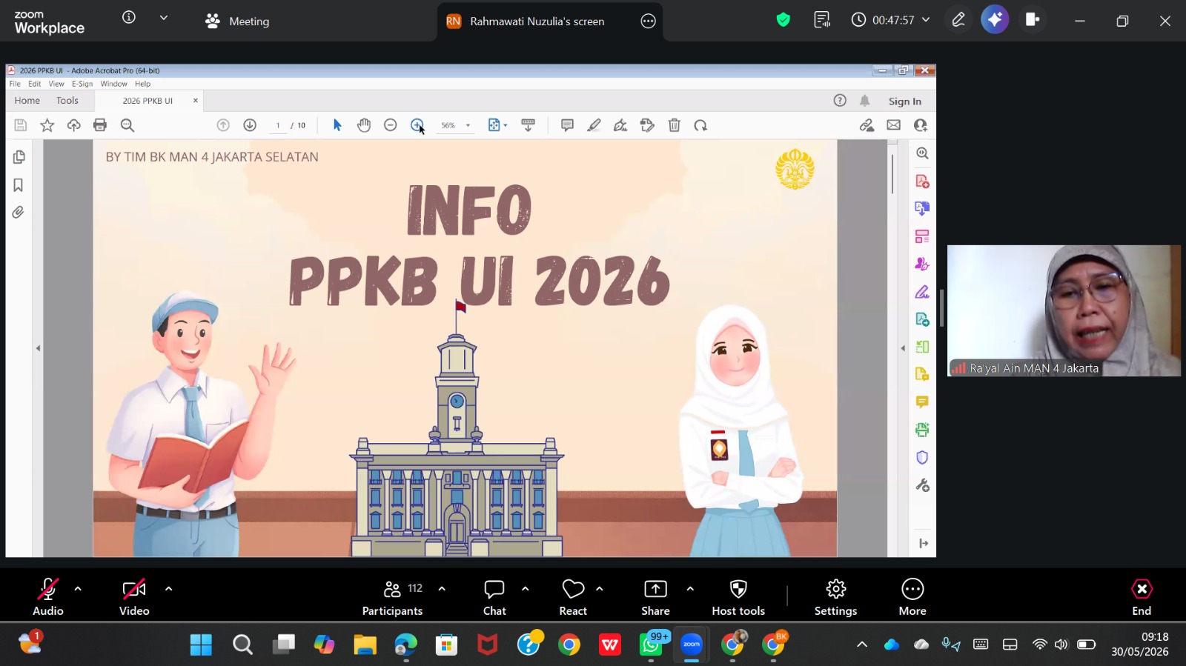
Task: Start camera with Video button
Action: pos(134,597)
